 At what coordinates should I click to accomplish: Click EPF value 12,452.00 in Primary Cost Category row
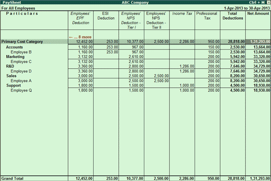click(x=84, y=42)
